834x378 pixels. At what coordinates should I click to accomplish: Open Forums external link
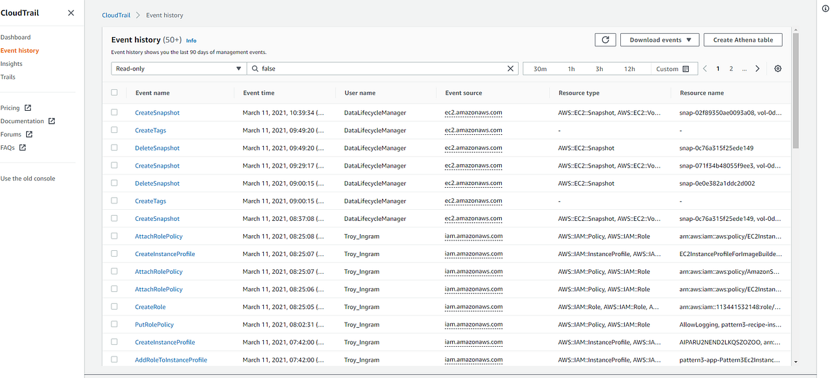click(x=16, y=134)
